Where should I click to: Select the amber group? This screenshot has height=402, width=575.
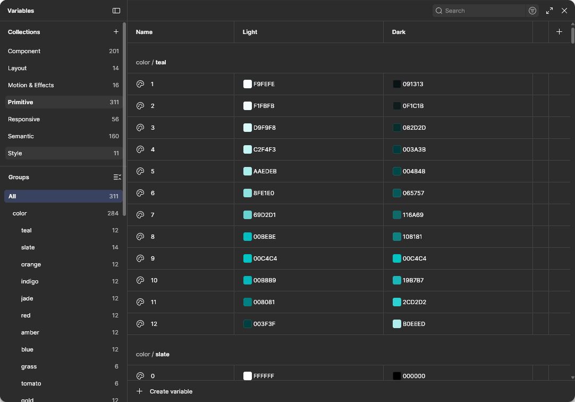[x=63, y=333]
